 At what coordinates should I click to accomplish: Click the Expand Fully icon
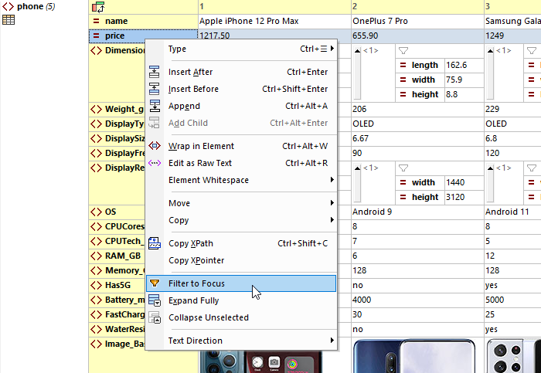[155, 300]
